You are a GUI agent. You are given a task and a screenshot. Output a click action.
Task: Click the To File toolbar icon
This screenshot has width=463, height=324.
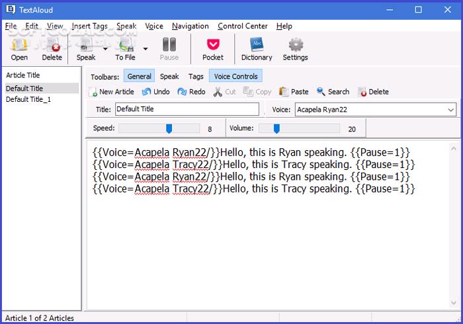click(x=126, y=49)
